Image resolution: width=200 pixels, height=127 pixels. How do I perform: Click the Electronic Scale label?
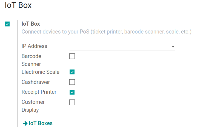pos(41,72)
